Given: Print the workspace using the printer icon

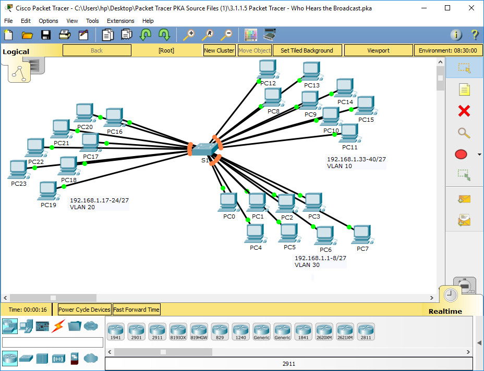Looking at the screenshot, I should [x=65, y=35].
